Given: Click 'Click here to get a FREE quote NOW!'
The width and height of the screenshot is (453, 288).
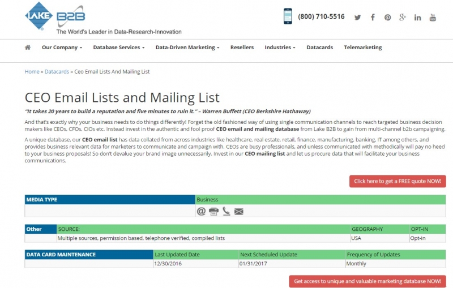Looking at the screenshot, I should [x=398, y=181].
